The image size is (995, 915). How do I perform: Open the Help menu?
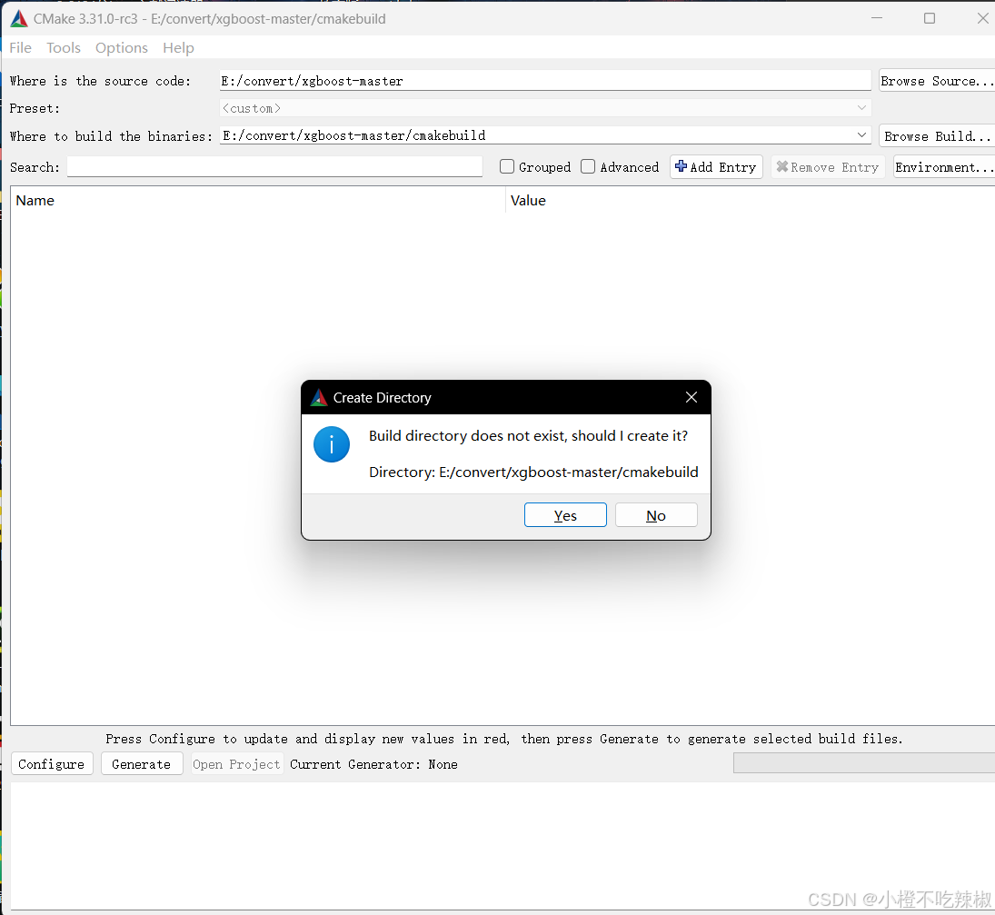[x=178, y=47]
